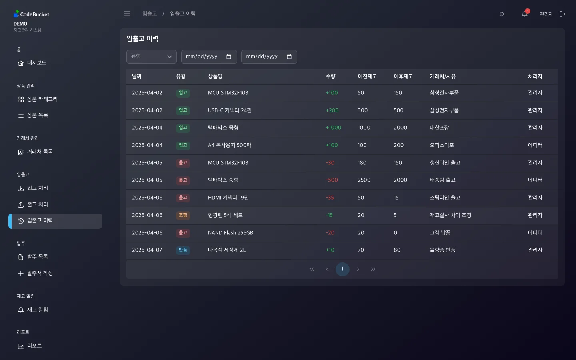Open the 거래처 목록 page
The image size is (576, 360).
tap(40, 152)
